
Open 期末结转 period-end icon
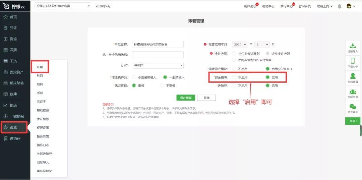click(x=6, y=83)
